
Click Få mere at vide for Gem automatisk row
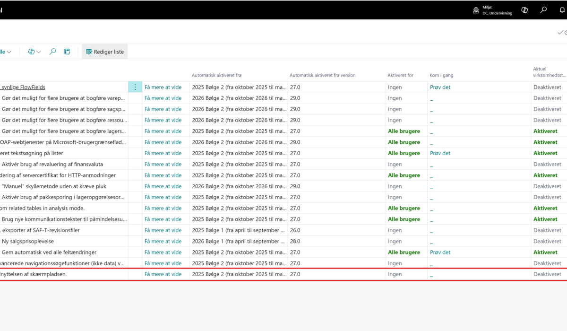pos(163,252)
